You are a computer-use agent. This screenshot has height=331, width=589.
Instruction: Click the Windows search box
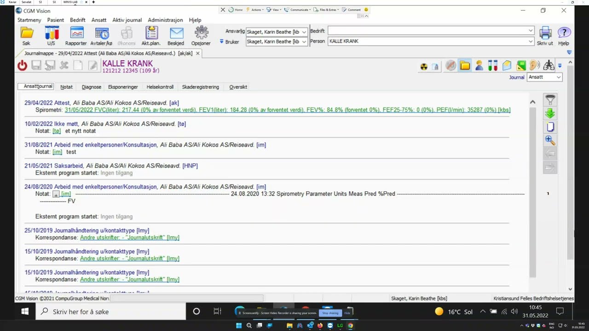111,311
